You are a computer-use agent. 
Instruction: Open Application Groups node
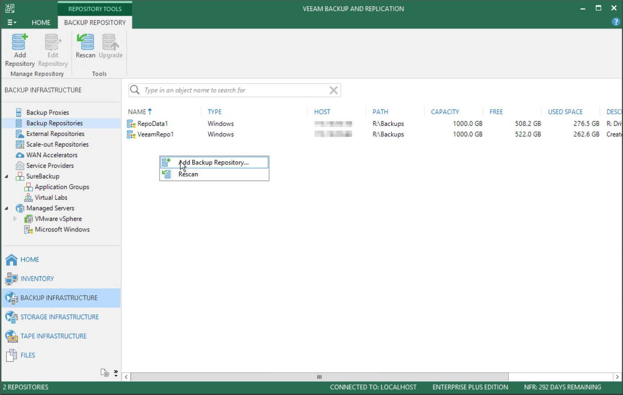coord(62,187)
